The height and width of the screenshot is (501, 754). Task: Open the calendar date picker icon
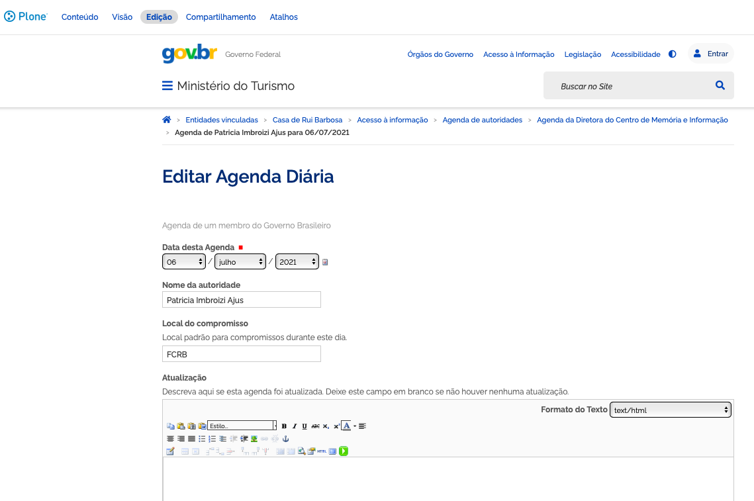tap(325, 262)
